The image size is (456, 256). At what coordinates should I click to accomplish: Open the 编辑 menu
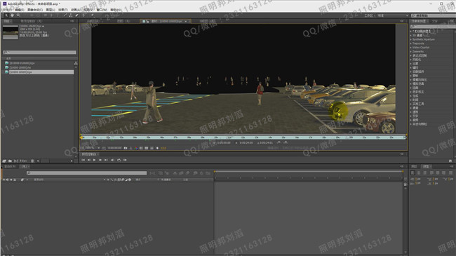(x=20, y=10)
